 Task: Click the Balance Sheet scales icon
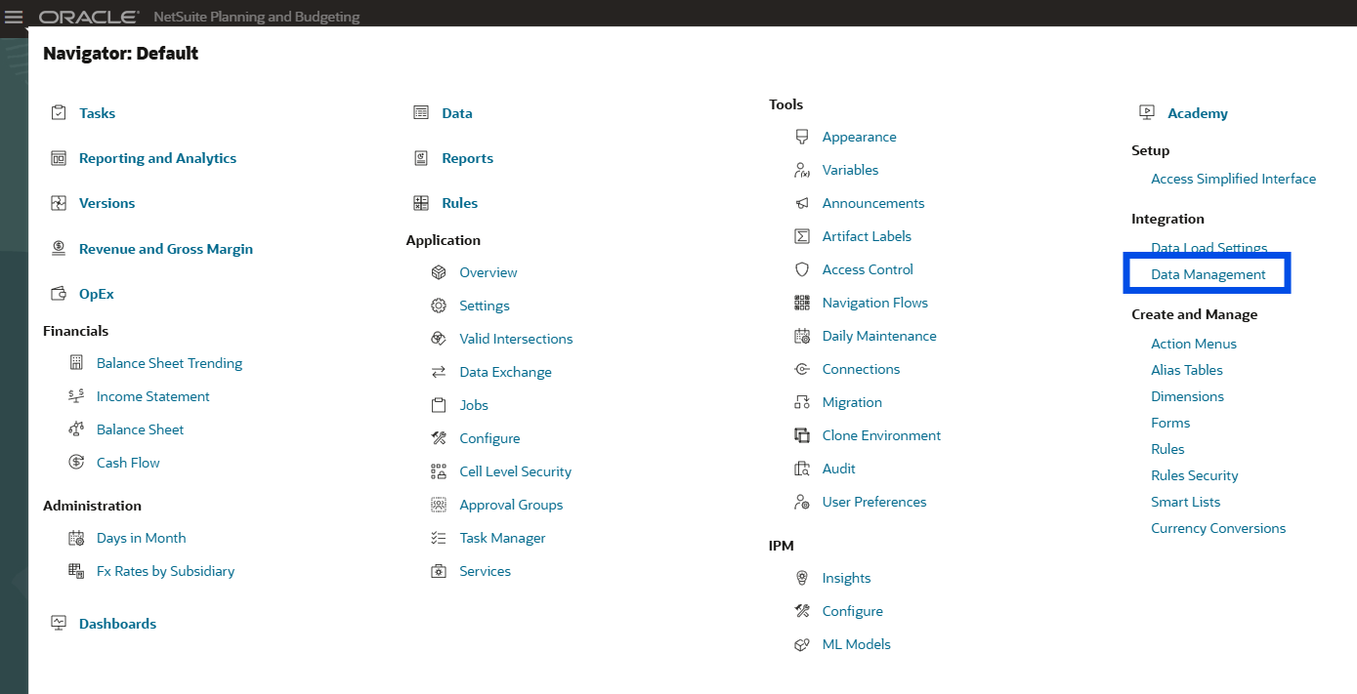point(76,429)
